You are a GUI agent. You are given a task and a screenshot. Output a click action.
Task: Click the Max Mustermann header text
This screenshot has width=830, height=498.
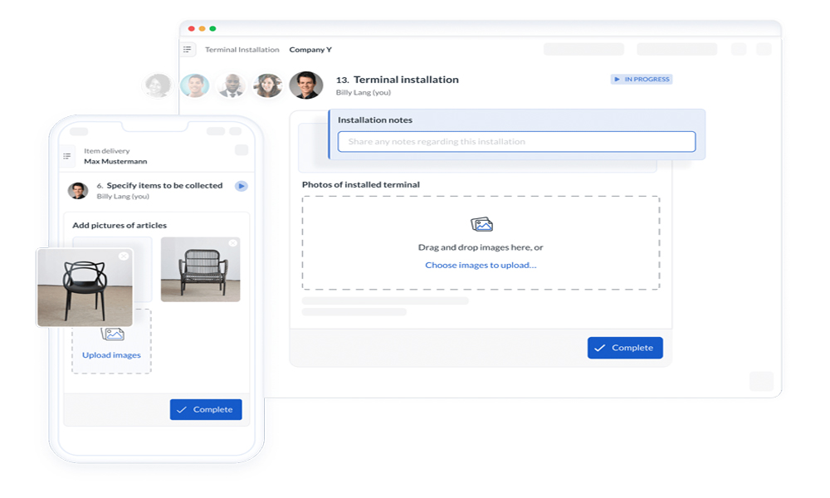click(x=115, y=161)
